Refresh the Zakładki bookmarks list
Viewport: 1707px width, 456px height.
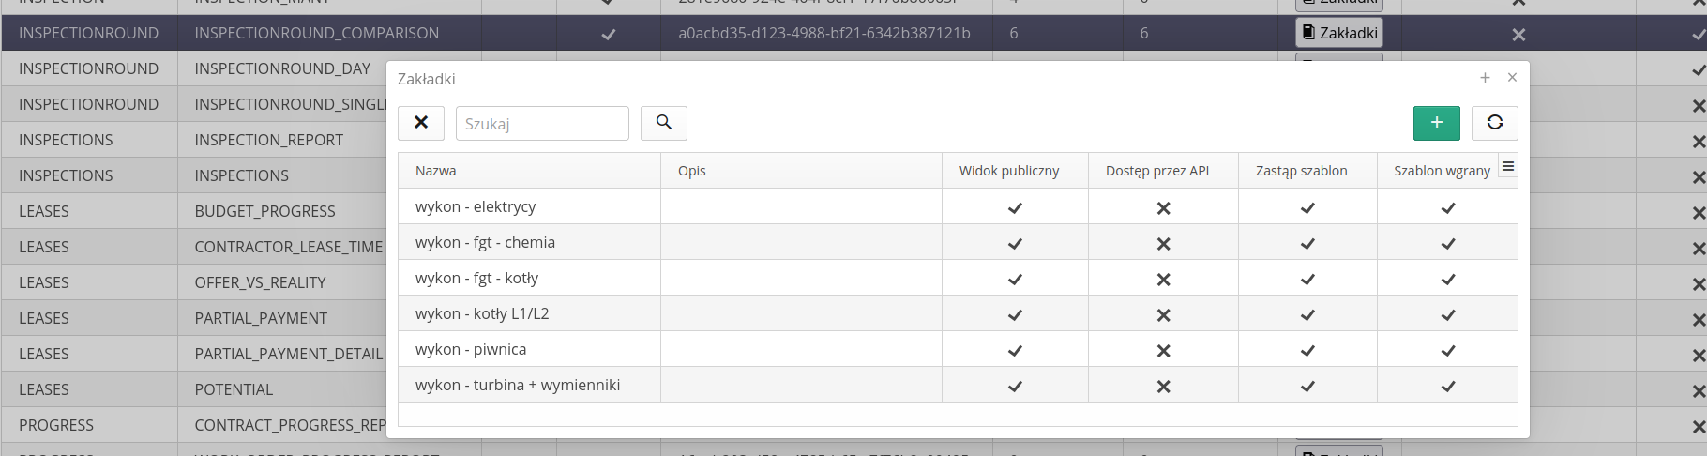pyautogui.click(x=1494, y=123)
